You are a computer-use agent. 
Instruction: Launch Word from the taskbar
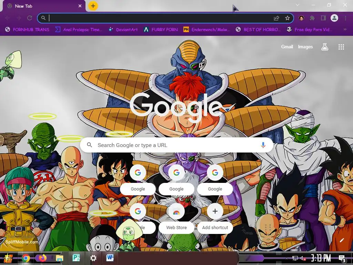(110, 257)
